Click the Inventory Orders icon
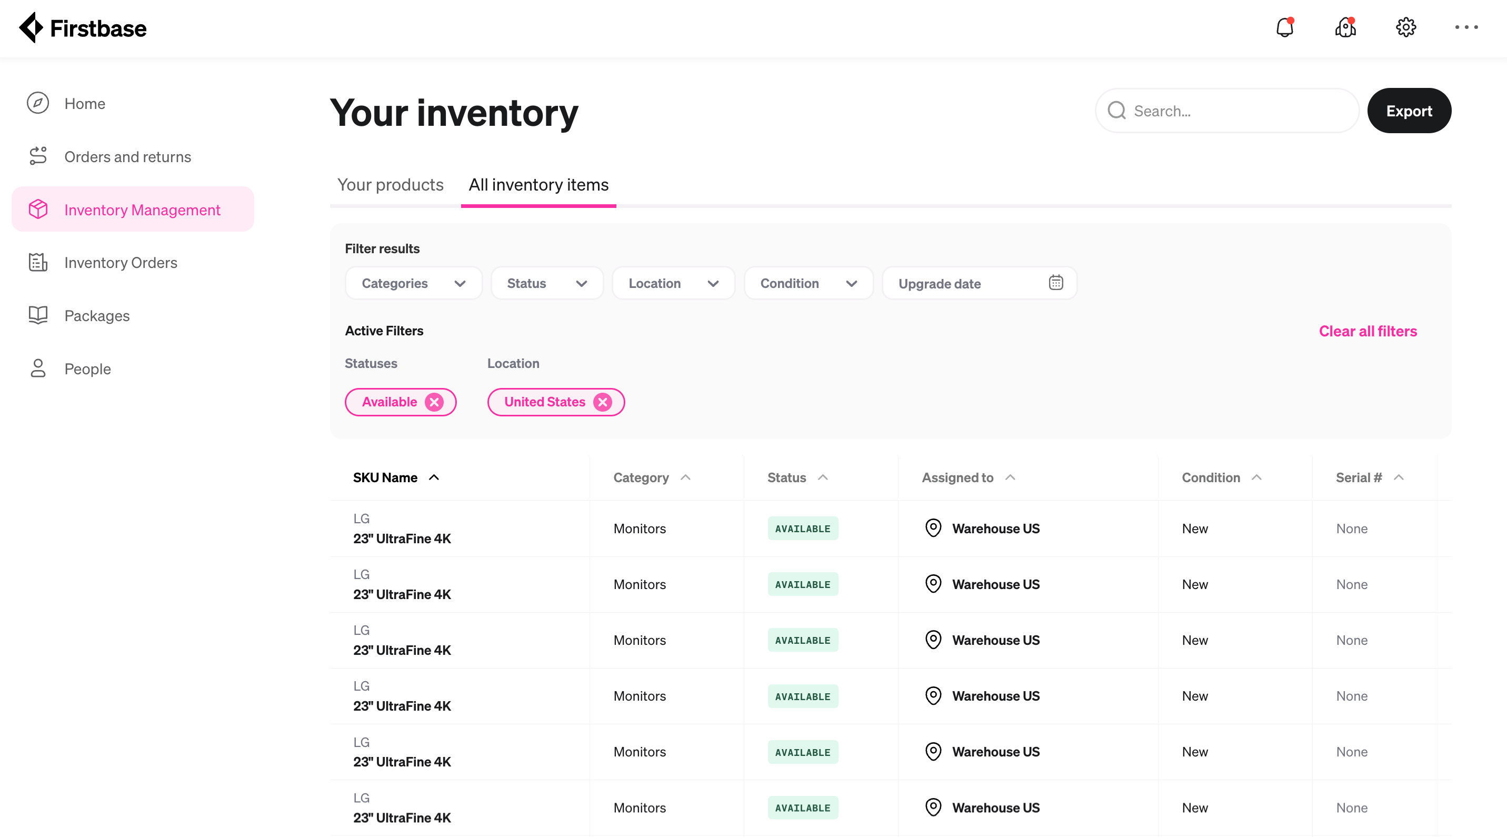The height and width of the screenshot is (837, 1507). [x=38, y=262]
